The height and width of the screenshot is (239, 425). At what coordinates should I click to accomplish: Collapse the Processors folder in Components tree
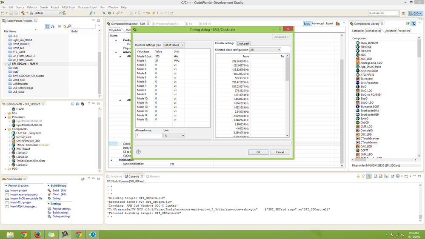pos(6,117)
